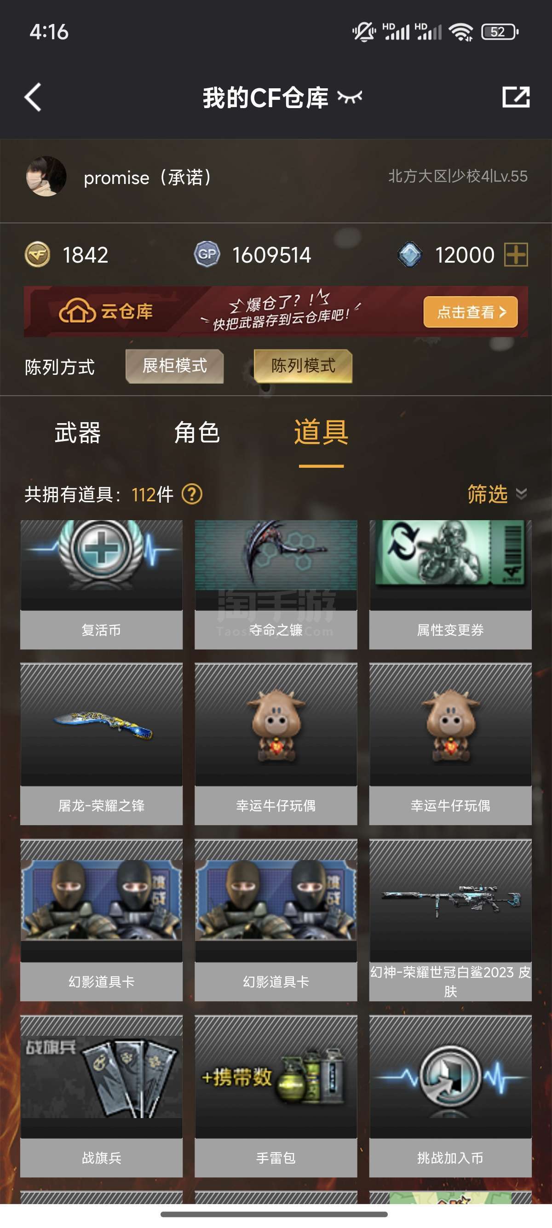Viewport: 552px width, 1228px height.
Task: Select the 复活币 item thumbnail
Action: pos(102,565)
